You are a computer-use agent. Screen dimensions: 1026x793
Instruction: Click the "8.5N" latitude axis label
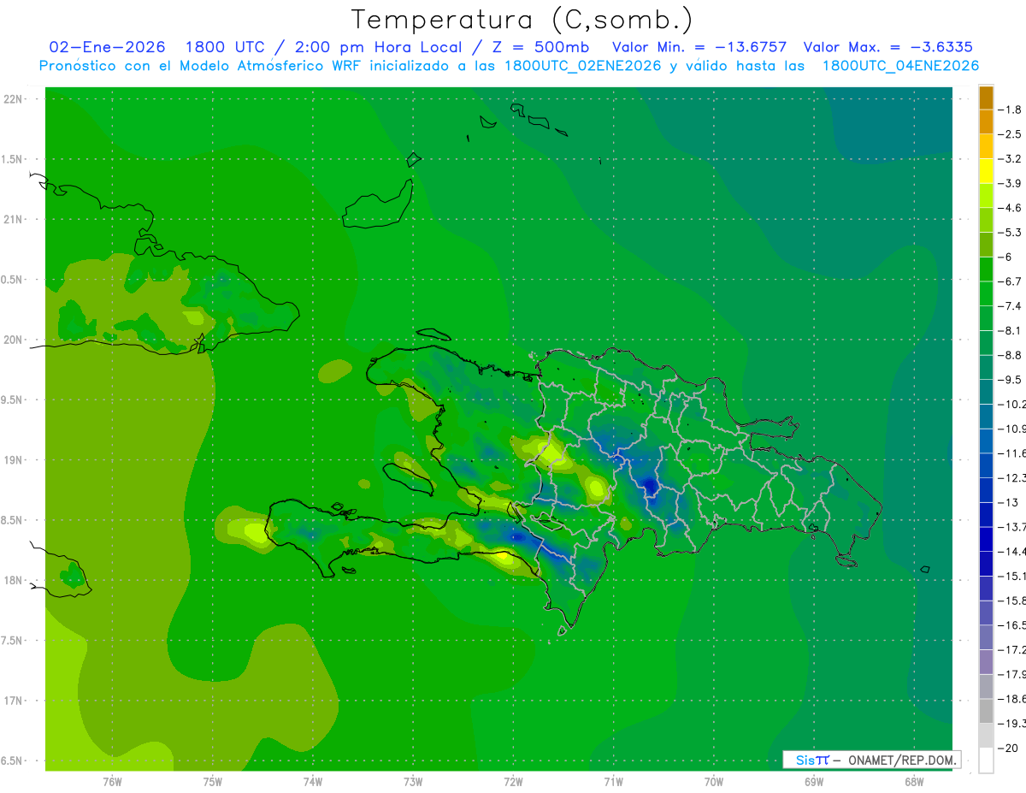coord(11,521)
